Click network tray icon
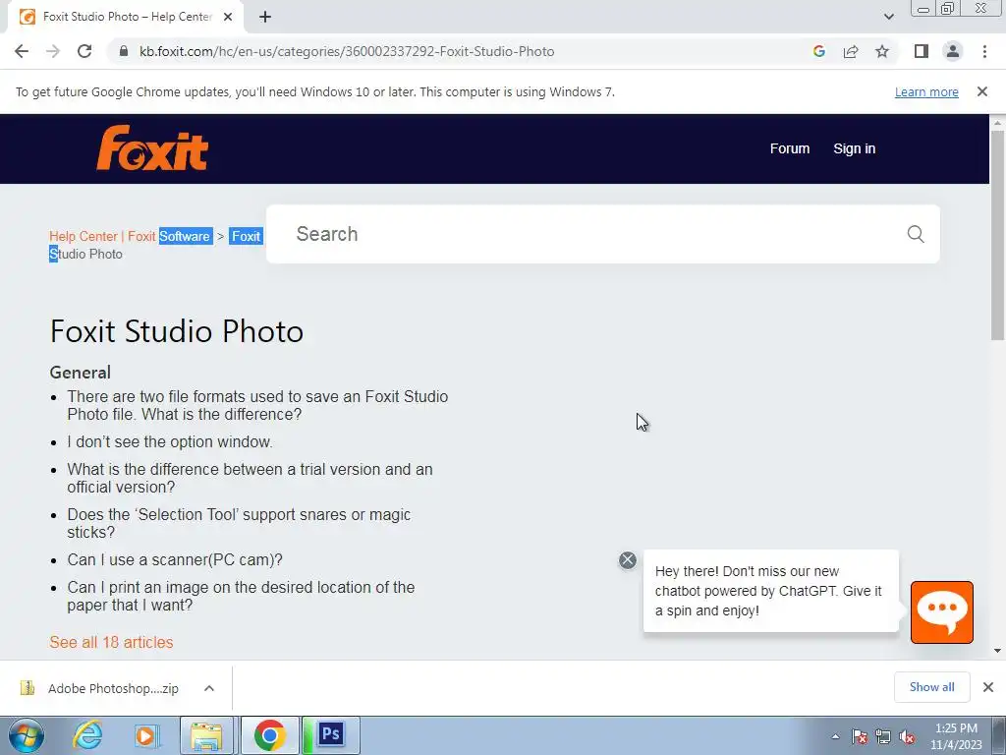The width and height of the screenshot is (1006, 755). 883,736
